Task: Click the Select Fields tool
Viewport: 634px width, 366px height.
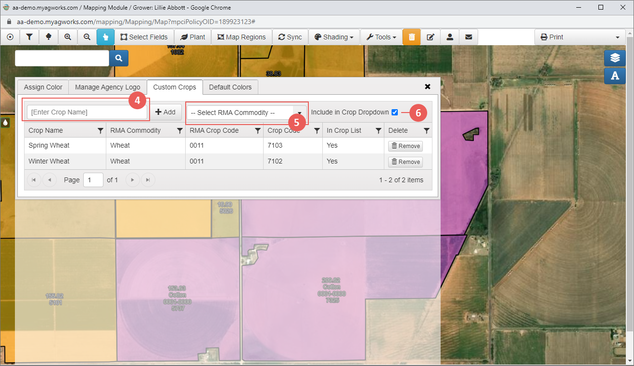Action: click(144, 37)
